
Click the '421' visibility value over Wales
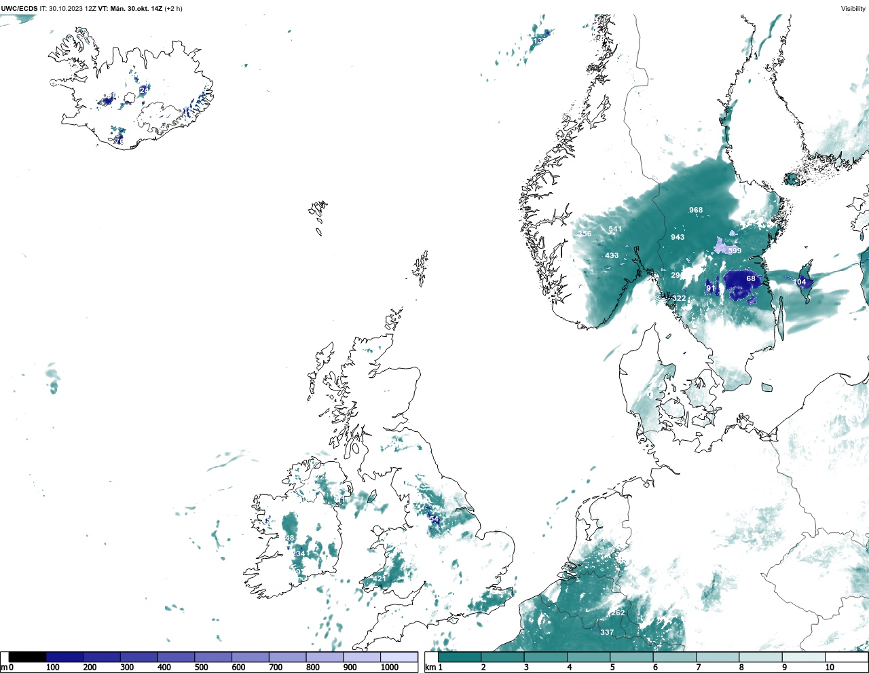coord(380,579)
